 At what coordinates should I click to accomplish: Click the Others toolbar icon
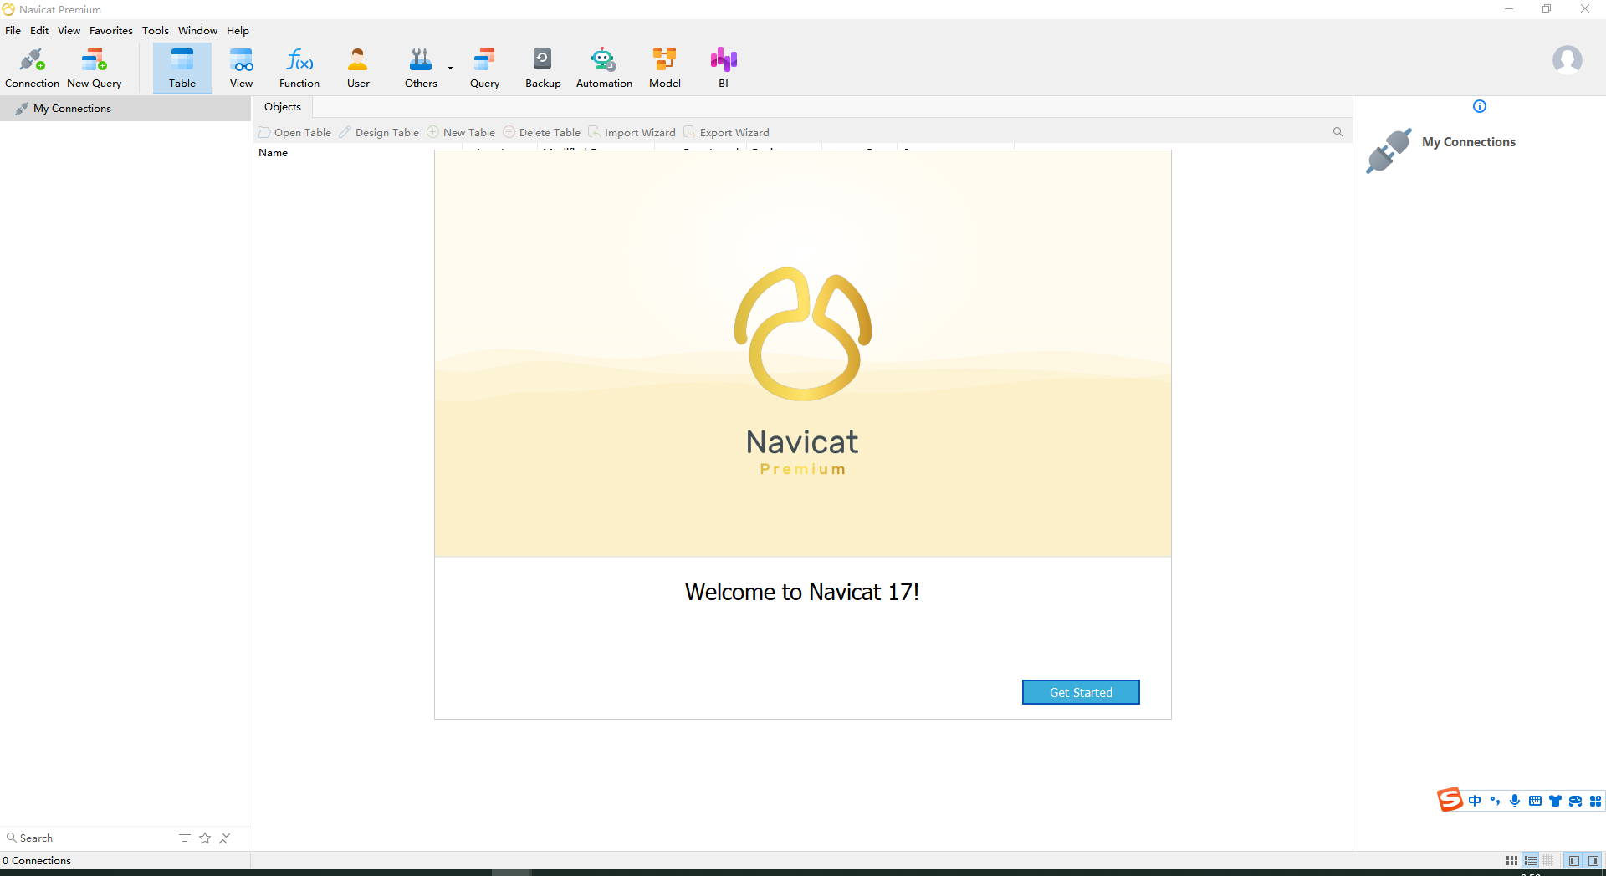(421, 68)
